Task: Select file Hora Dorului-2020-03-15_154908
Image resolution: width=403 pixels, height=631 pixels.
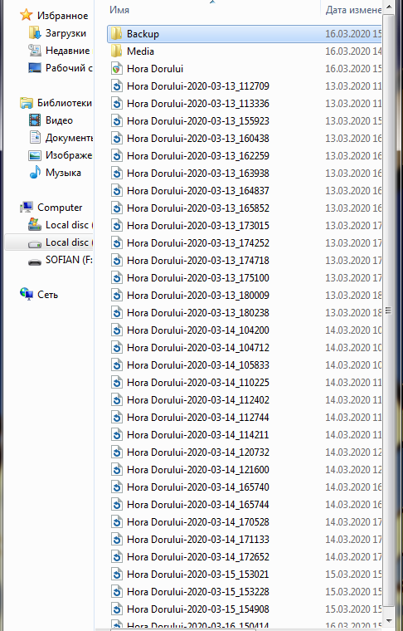Action: [x=198, y=609]
